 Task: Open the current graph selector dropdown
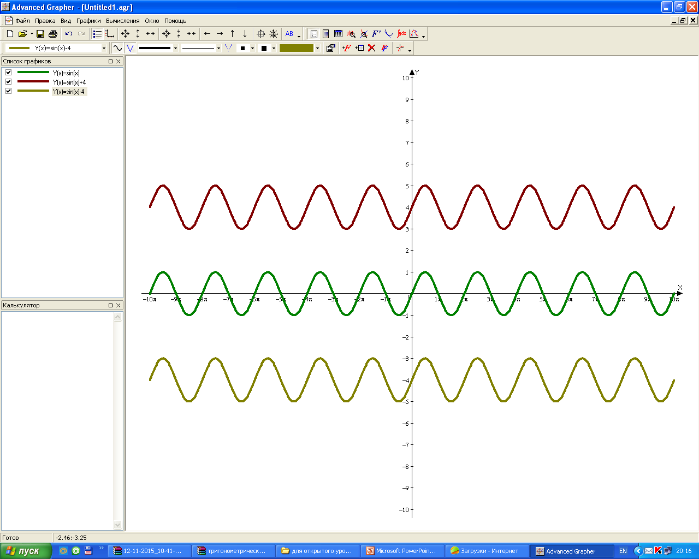pos(104,48)
